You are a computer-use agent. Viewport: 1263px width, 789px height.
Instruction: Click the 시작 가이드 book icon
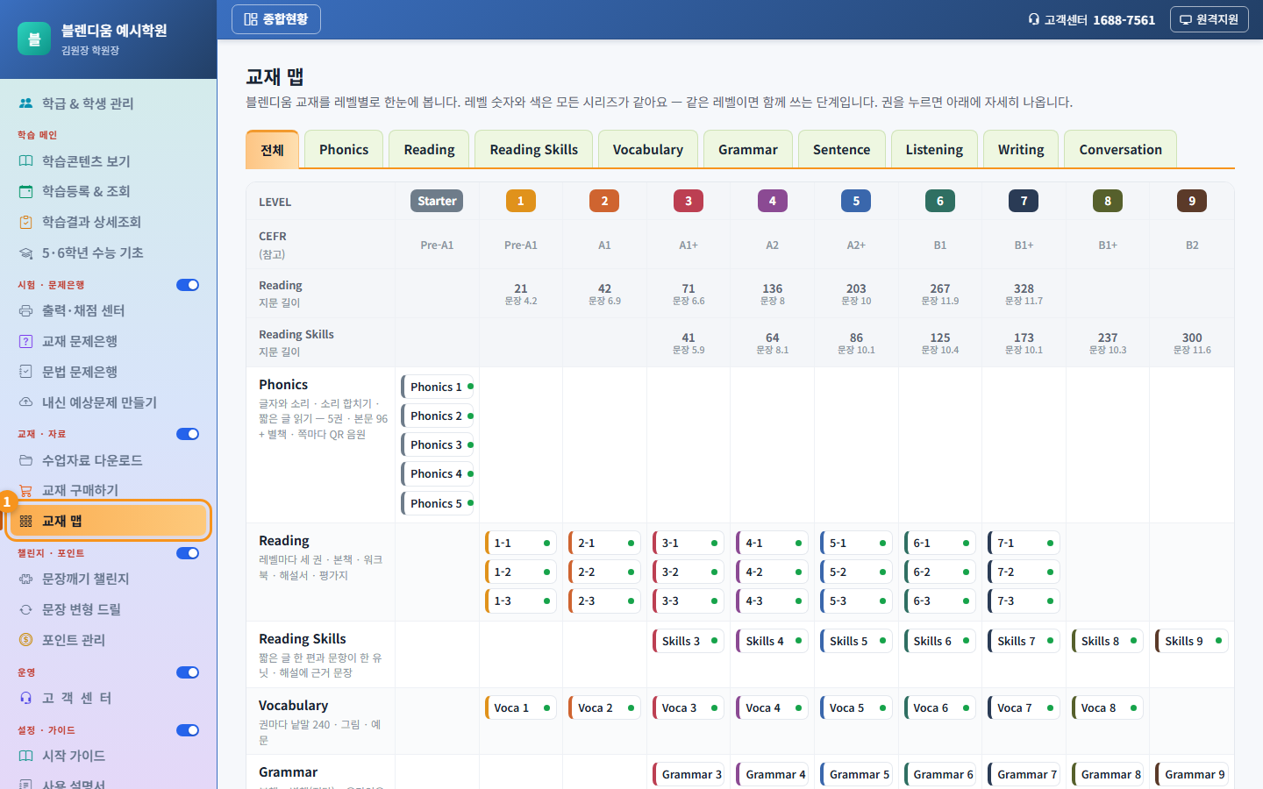click(26, 756)
